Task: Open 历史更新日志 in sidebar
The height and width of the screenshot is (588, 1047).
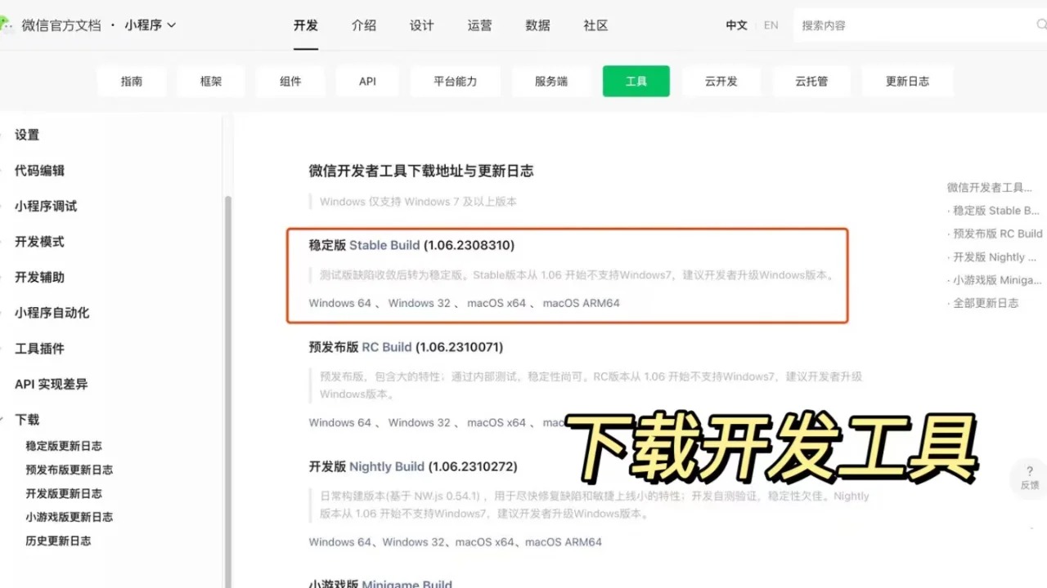Action: click(58, 541)
